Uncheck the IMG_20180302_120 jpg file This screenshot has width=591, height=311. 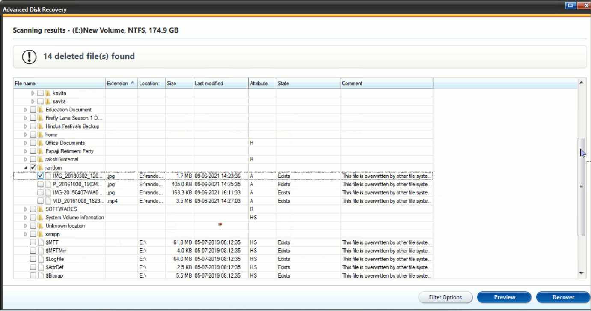tap(40, 176)
